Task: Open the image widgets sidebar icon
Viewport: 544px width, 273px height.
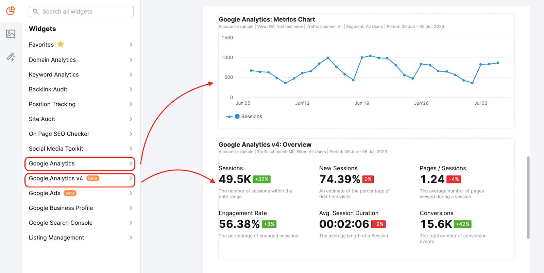Action: point(11,34)
